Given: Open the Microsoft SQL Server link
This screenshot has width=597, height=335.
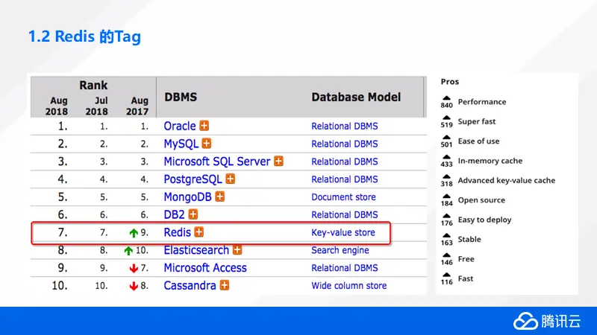Looking at the screenshot, I should tap(216, 162).
